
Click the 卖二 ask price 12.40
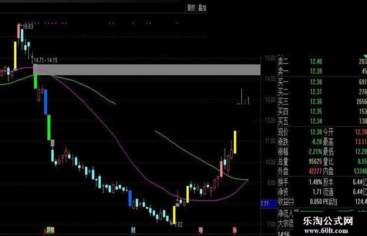[x=316, y=62]
